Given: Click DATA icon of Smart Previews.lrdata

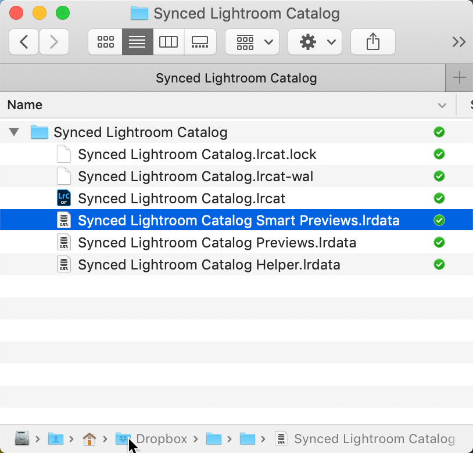Looking at the screenshot, I should click(x=64, y=220).
